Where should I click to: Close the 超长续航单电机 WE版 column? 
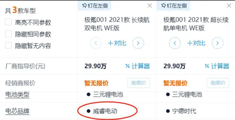[x=229, y=6]
